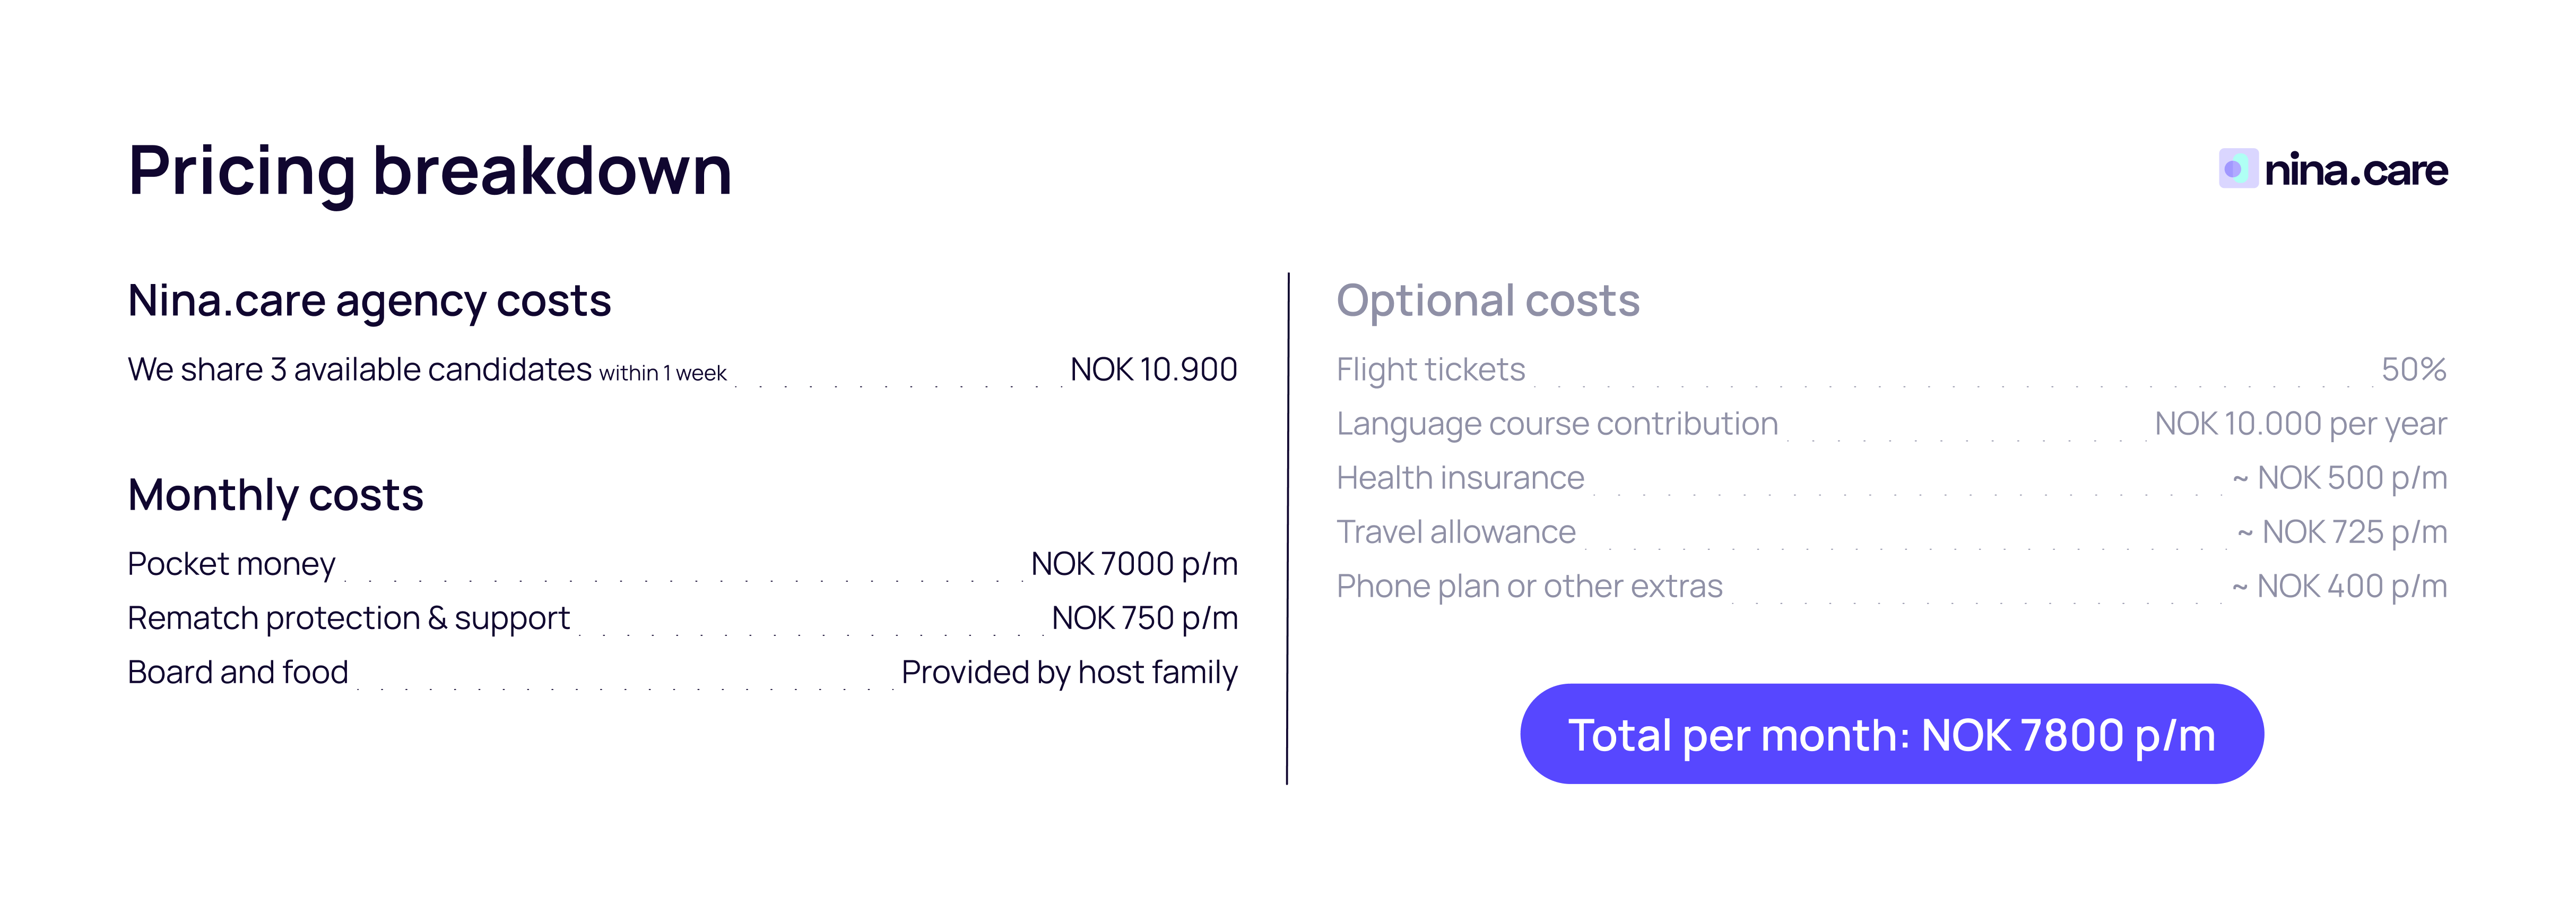This screenshot has height=912, width=2576.
Task: Click the Pocket money label
Action: pyautogui.click(x=231, y=564)
